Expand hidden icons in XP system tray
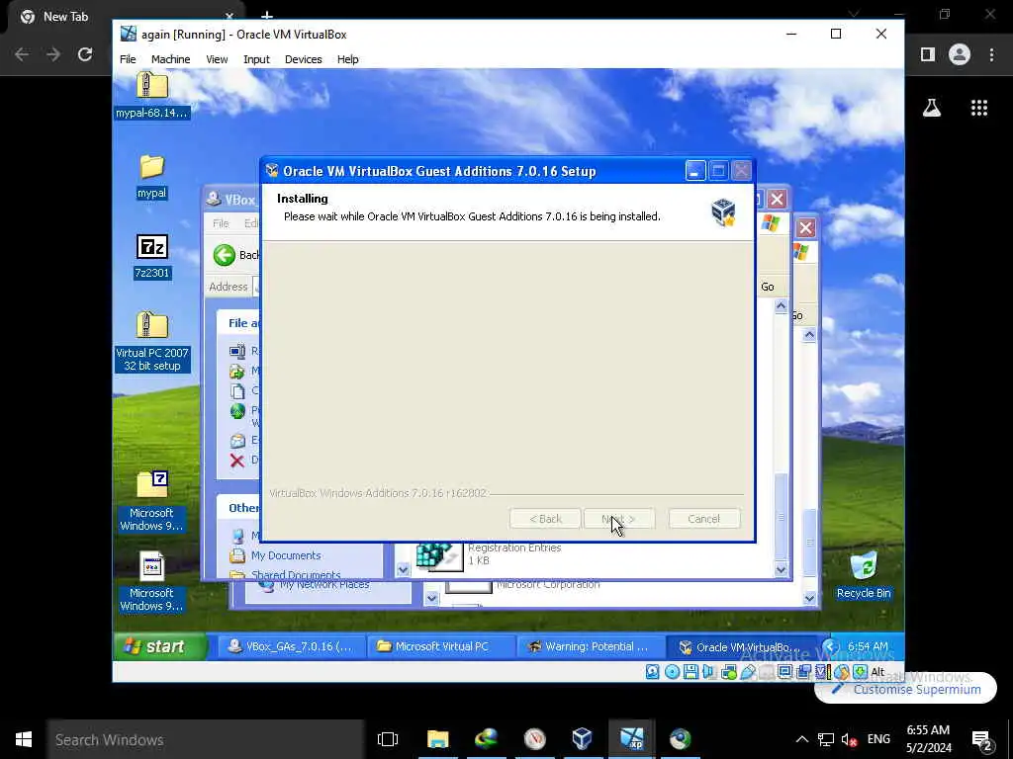This screenshot has width=1013, height=759. 831,646
